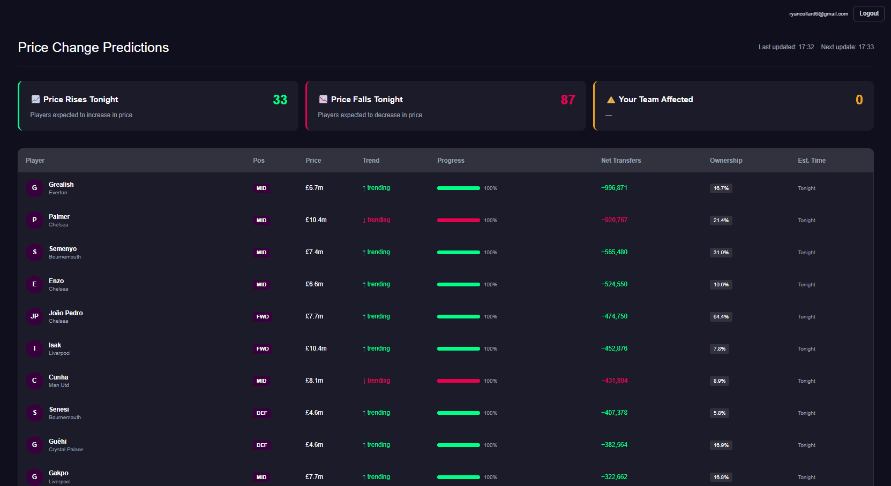Open the Price Rises Tonight card
The height and width of the screenshot is (486, 891).
pyautogui.click(x=158, y=106)
